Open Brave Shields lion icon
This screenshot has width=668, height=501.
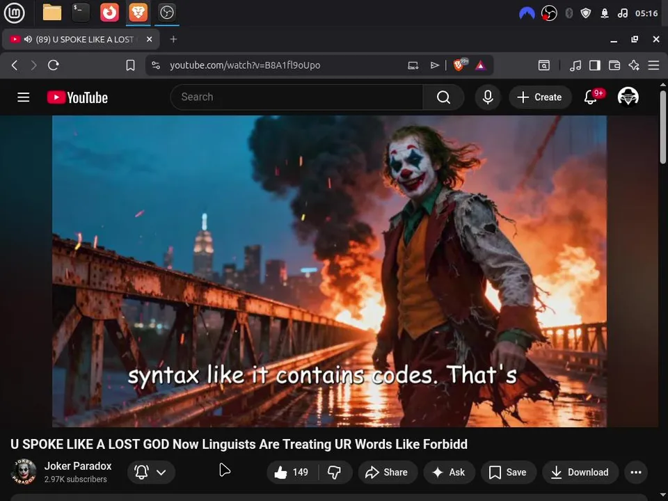(459, 65)
